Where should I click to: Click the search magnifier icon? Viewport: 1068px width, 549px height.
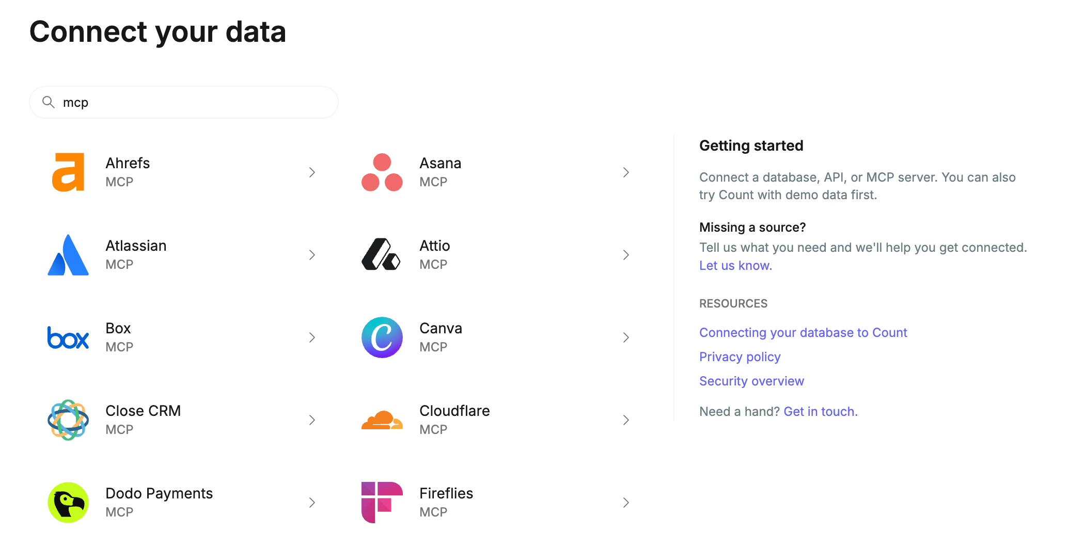pos(49,102)
